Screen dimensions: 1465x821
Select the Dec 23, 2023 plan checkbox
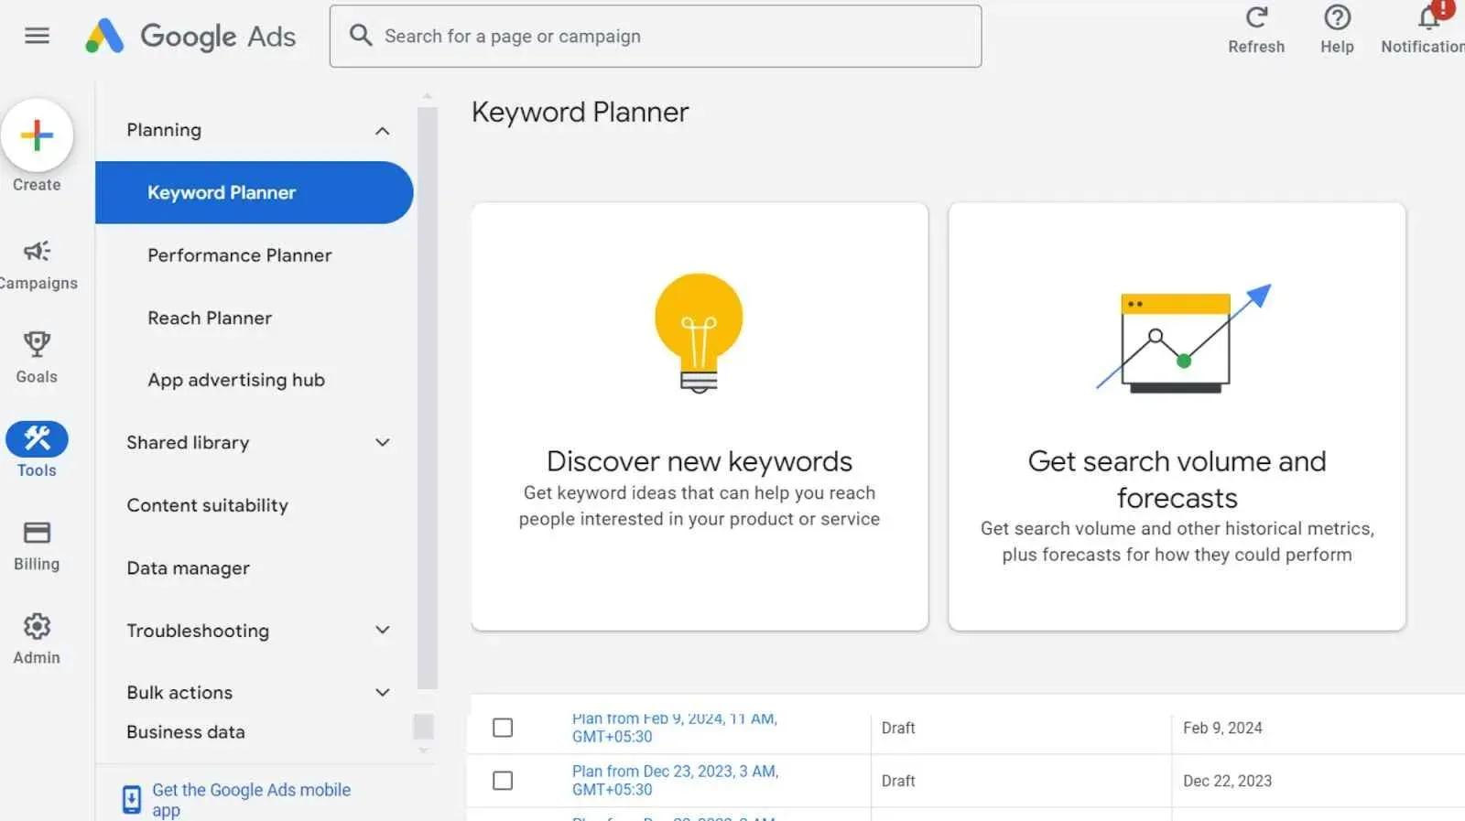503,781
